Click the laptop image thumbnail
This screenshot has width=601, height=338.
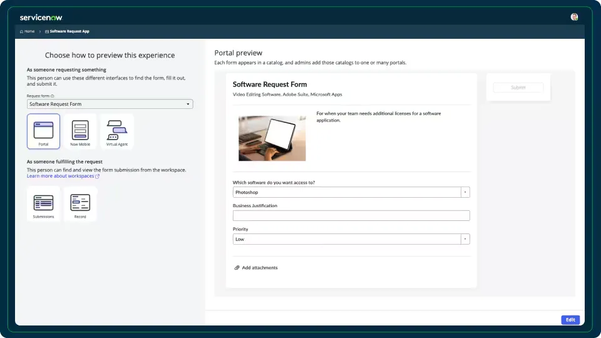272,138
